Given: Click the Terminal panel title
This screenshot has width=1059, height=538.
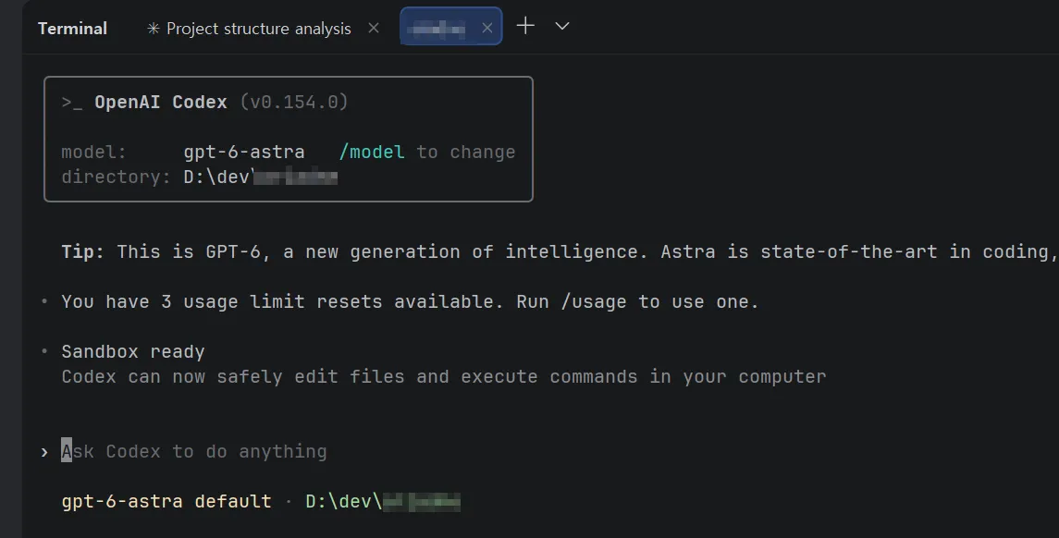Looking at the screenshot, I should tap(72, 29).
